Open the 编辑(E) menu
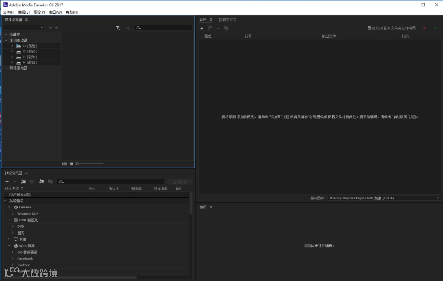The height and width of the screenshot is (281, 443). click(x=24, y=12)
